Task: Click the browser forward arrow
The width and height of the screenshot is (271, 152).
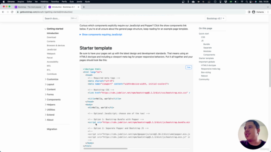Action: [x=8, y=12]
